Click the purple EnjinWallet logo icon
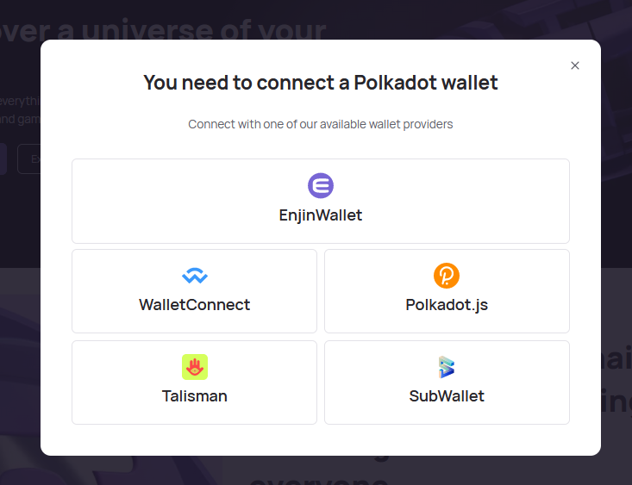The width and height of the screenshot is (632, 485). 321,186
